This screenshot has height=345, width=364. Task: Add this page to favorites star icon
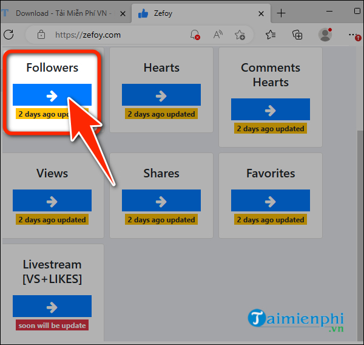240,35
